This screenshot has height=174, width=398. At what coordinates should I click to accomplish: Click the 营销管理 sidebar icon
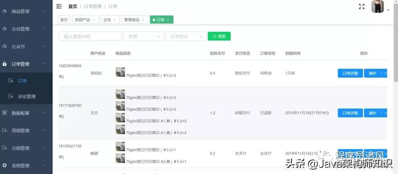4,131
